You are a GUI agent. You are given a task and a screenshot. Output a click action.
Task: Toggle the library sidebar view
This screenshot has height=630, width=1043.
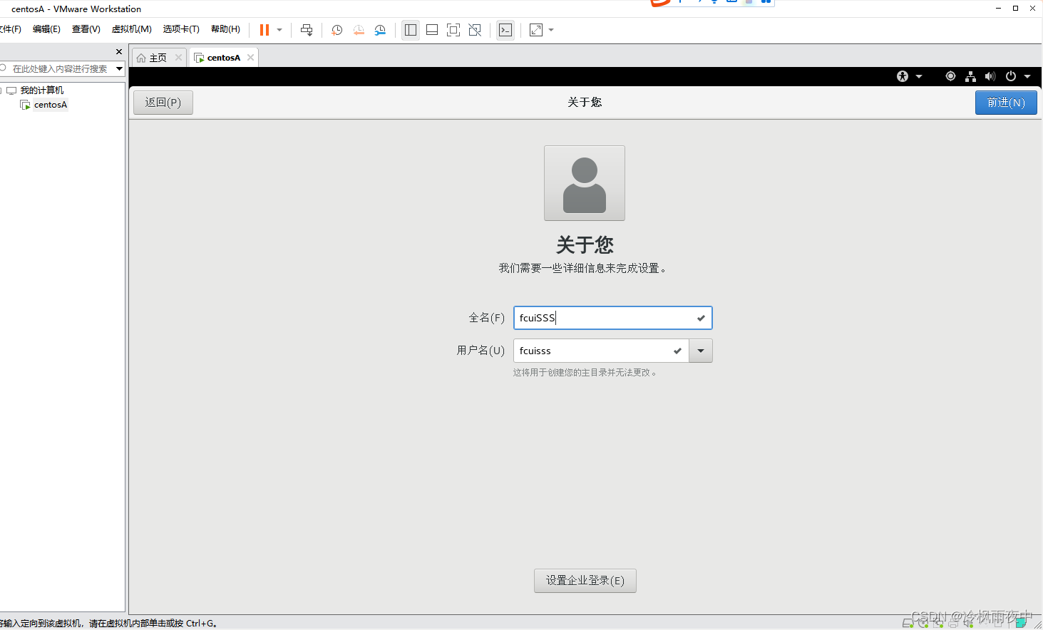411,30
